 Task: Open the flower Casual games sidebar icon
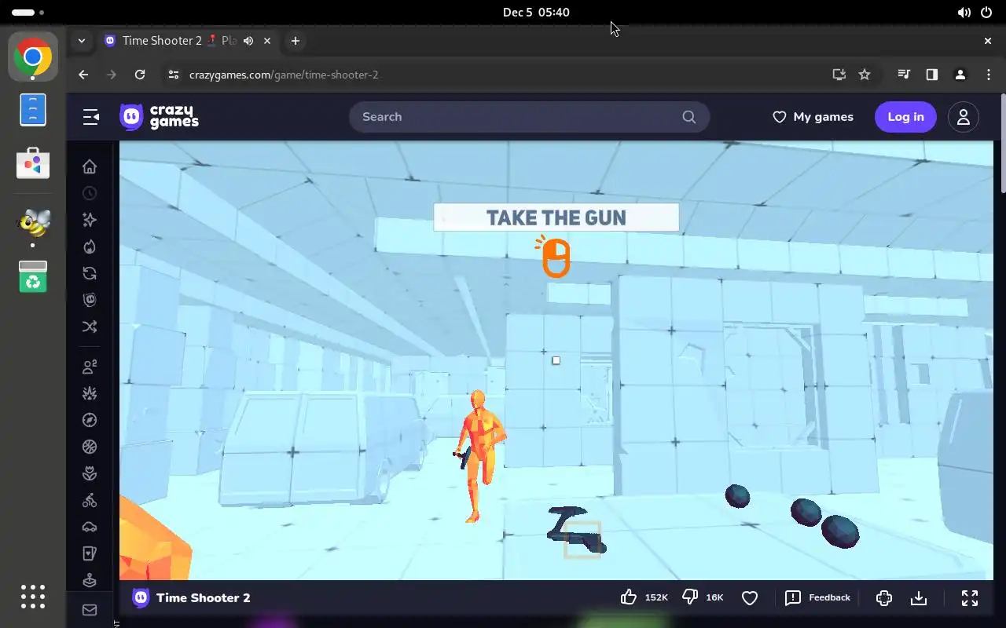tap(90, 473)
